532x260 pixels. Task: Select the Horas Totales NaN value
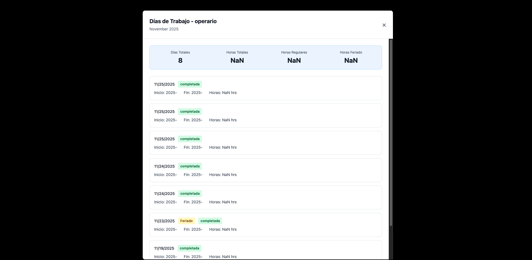[237, 61]
